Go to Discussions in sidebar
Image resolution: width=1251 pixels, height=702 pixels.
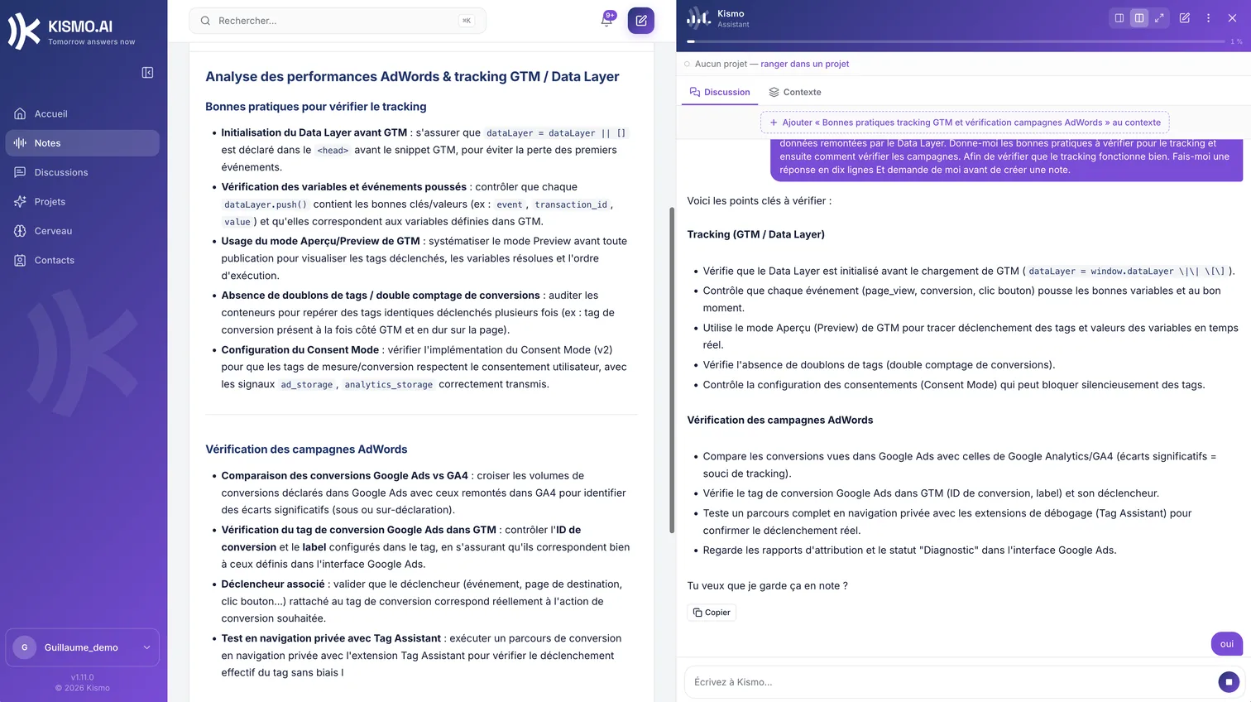pos(82,172)
